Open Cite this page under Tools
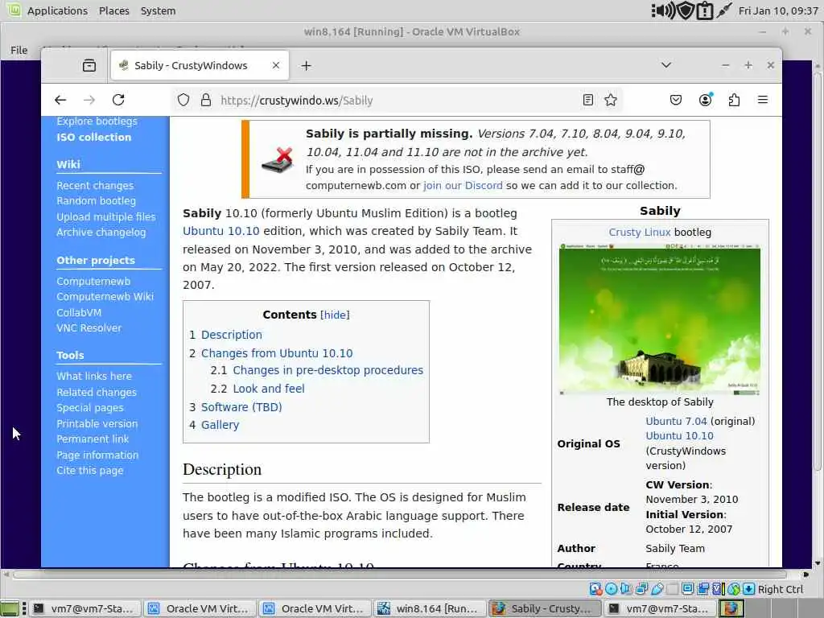The width and height of the screenshot is (824, 618). pos(90,470)
